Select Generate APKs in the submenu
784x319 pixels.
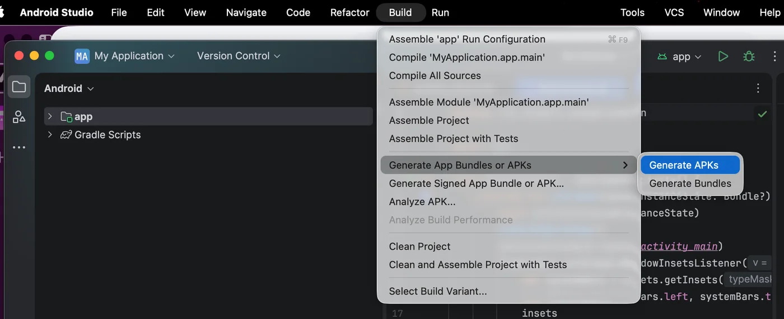coord(690,165)
